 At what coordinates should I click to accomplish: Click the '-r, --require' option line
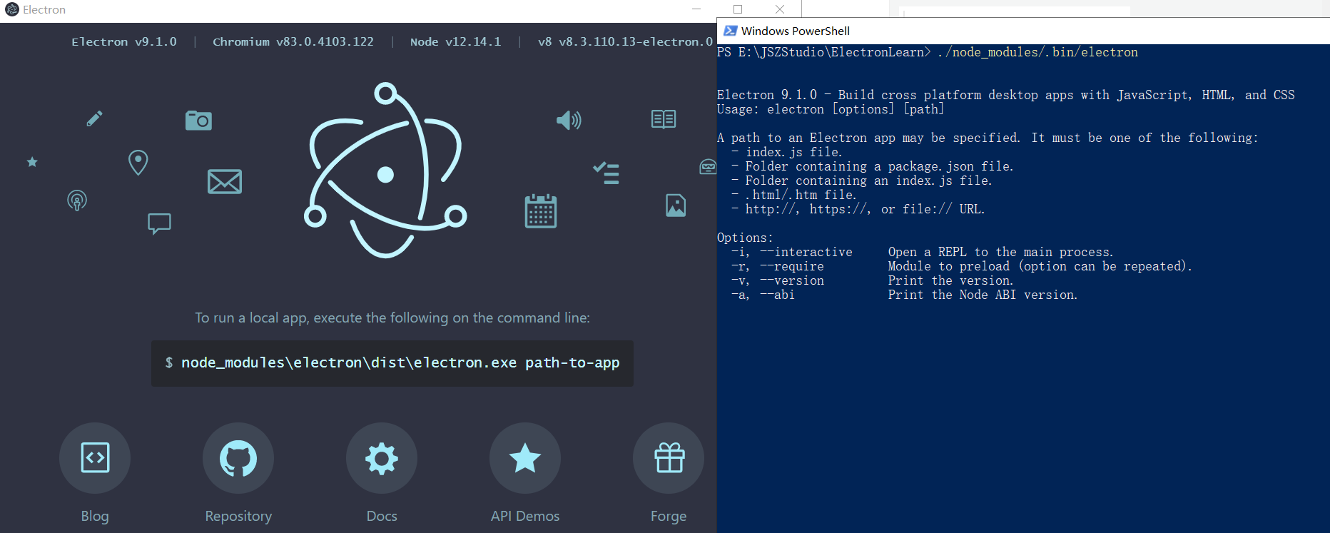coord(961,266)
